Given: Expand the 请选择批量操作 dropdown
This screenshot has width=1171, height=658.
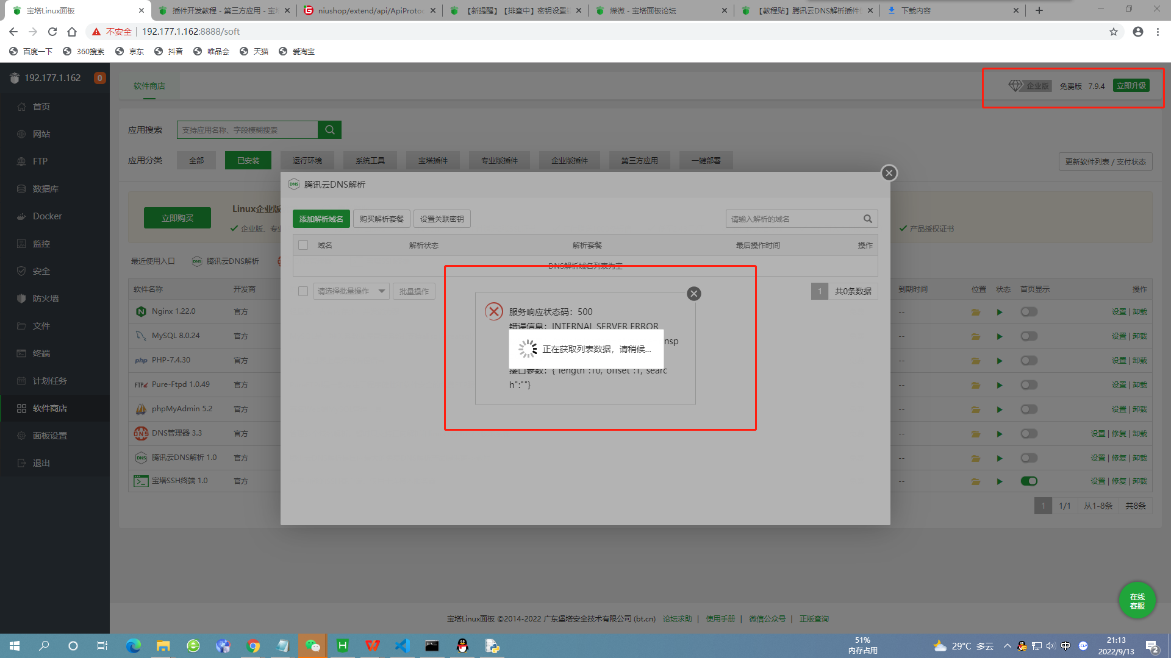Looking at the screenshot, I should (351, 291).
